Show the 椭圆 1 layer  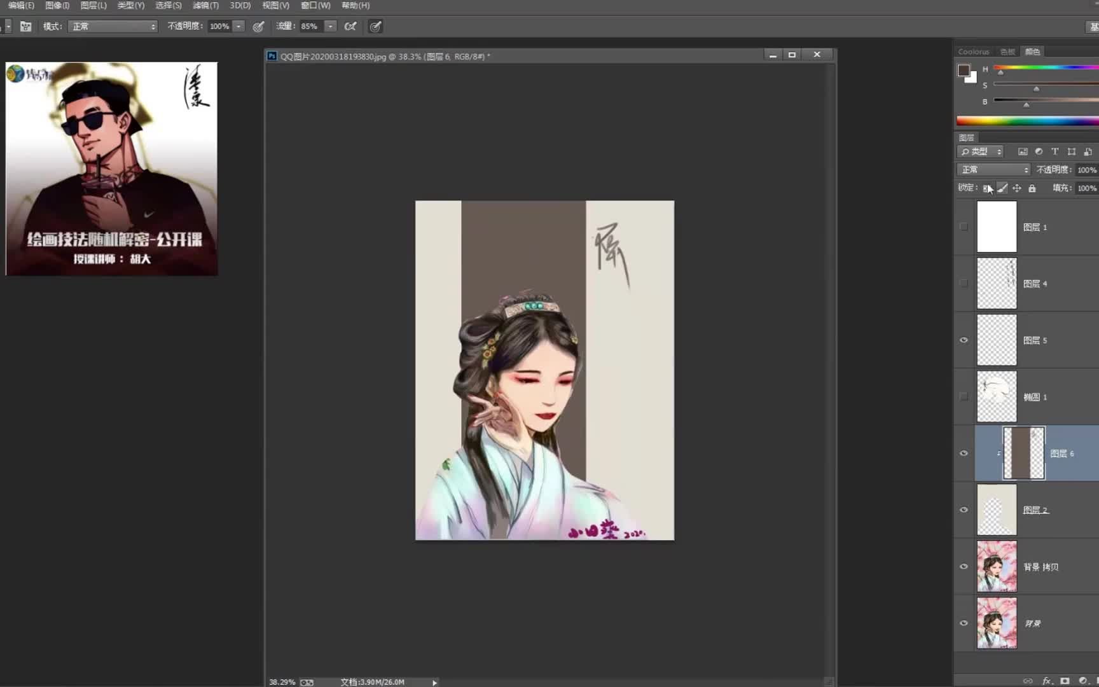[x=964, y=397]
